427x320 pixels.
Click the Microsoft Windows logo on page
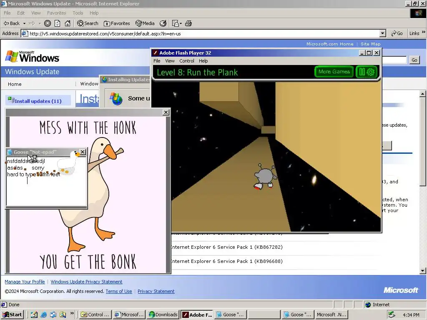pos(32,56)
